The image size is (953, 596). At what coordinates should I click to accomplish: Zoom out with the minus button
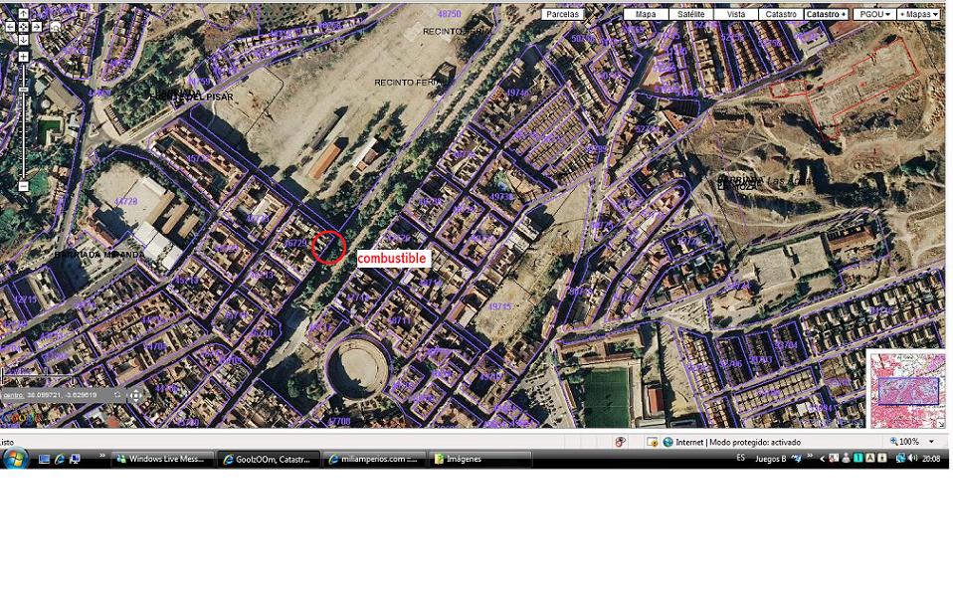point(23,186)
